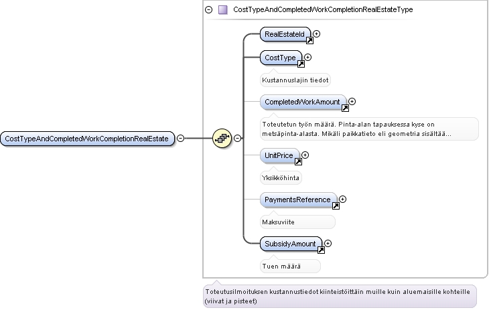Click the 'Yksikköhinta' annotation
Viewport: 489px width, 310px height.
[x=281, y=178]
